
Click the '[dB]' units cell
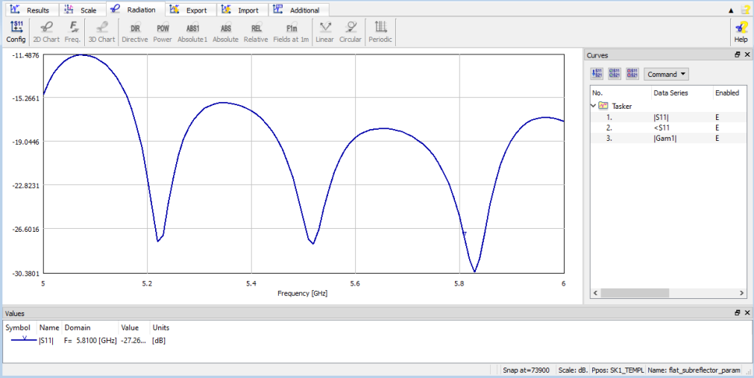[159, 341]
